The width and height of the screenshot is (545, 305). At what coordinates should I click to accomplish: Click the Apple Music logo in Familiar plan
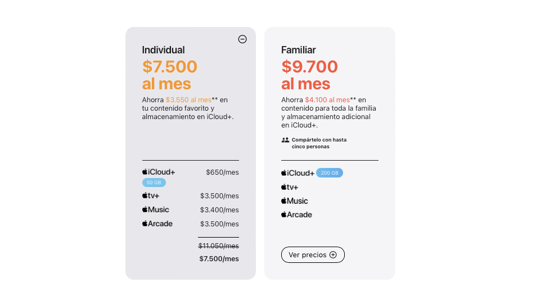click(x=294, y=201)
